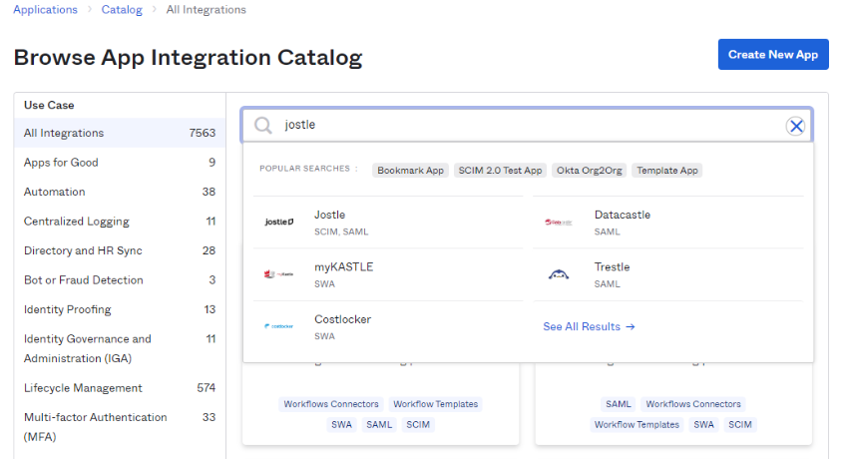Click the search magnifier icon

coord(263,125)
